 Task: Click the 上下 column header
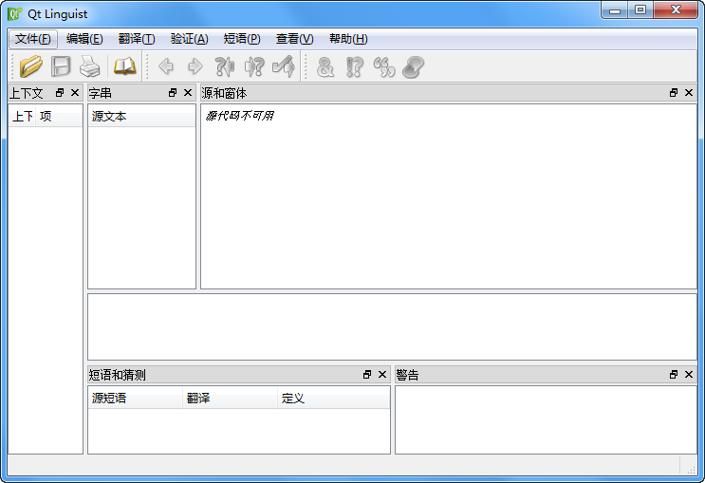(x=23, y=117)
